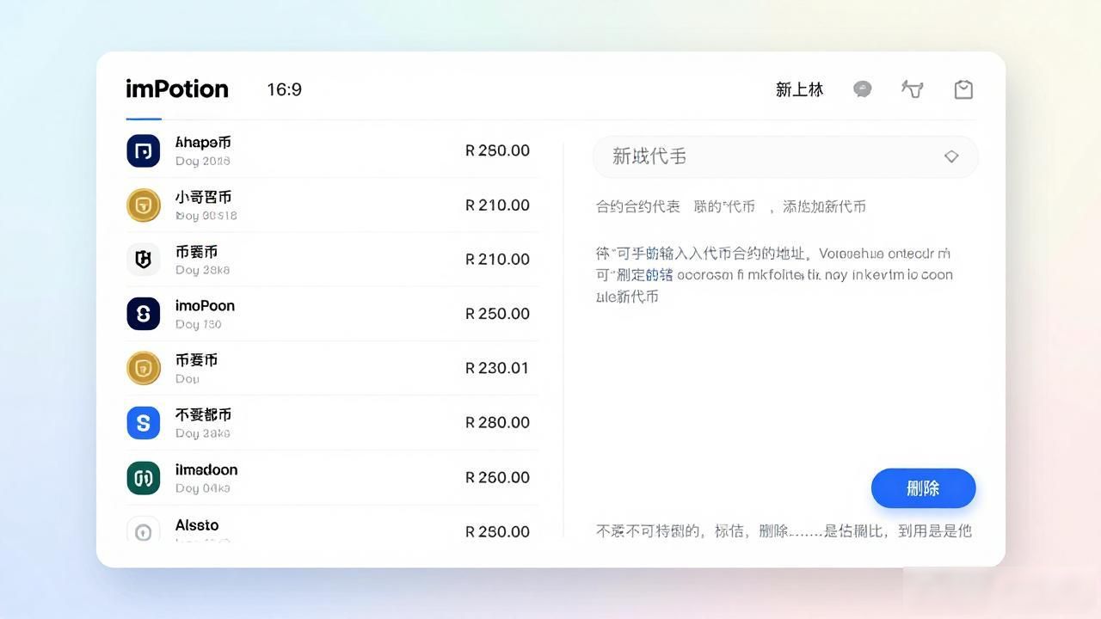Click Doy 130 subtitle under imoPoon
The height and width of the screenshot is (619, 1101).
click(198, 325)
